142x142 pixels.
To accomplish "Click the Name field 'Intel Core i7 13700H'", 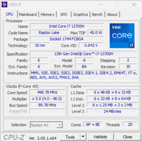I will (x=67, y=26).
